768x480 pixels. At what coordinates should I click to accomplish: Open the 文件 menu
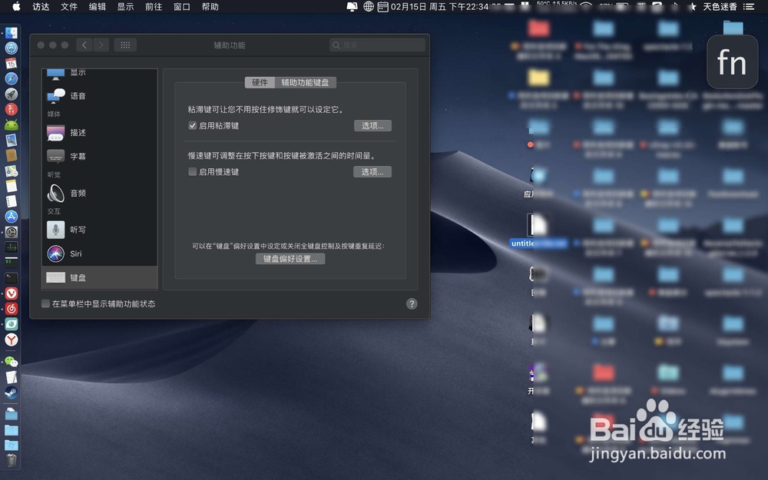coord(69,6)
